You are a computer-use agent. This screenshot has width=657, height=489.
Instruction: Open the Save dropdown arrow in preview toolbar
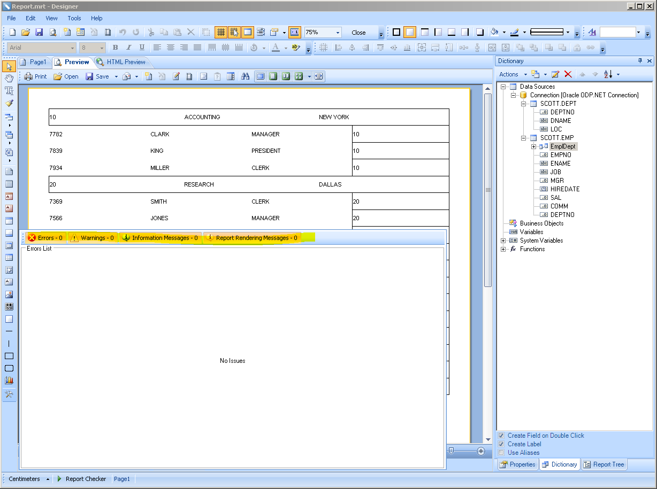(x=116, y=76)
